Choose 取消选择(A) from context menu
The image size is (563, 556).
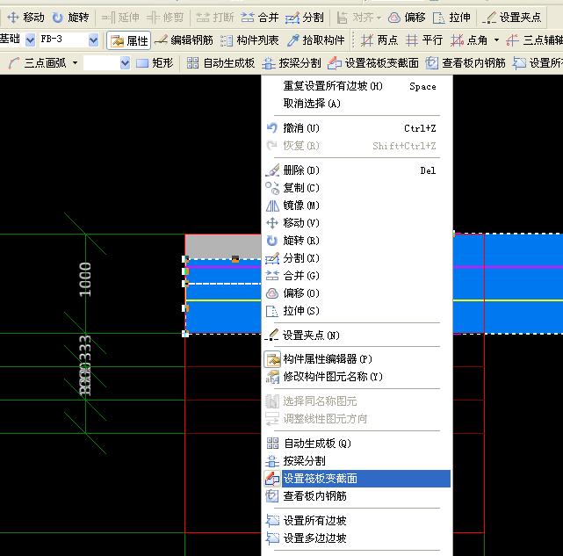[357, 104]
